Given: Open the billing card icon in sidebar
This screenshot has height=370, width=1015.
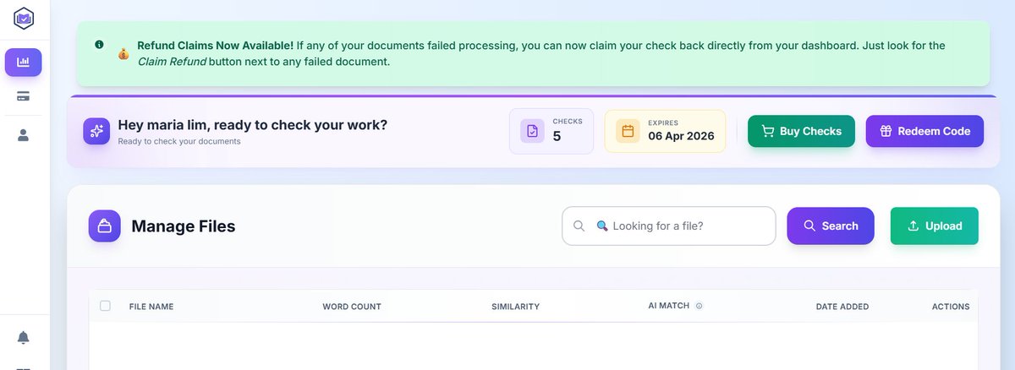Looking at the screenshot, I should tap(24, 96).
